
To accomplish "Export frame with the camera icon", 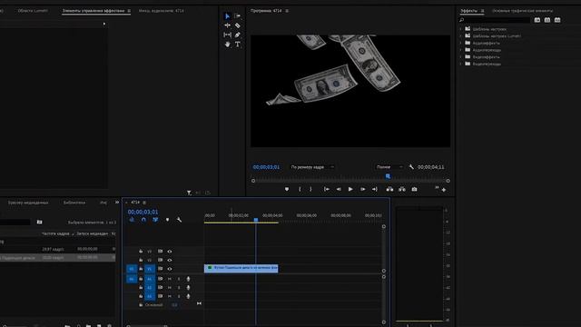I will [414, 189].
